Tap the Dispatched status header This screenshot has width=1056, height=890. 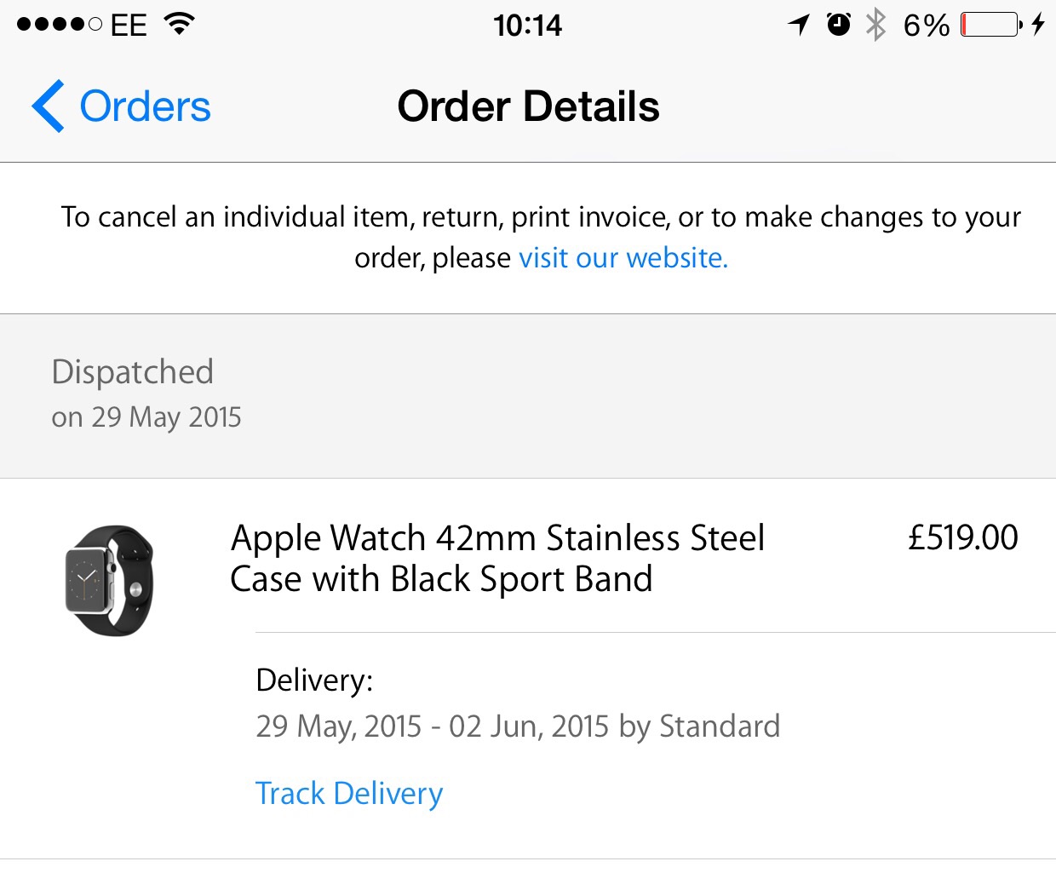tap(132, 372)
